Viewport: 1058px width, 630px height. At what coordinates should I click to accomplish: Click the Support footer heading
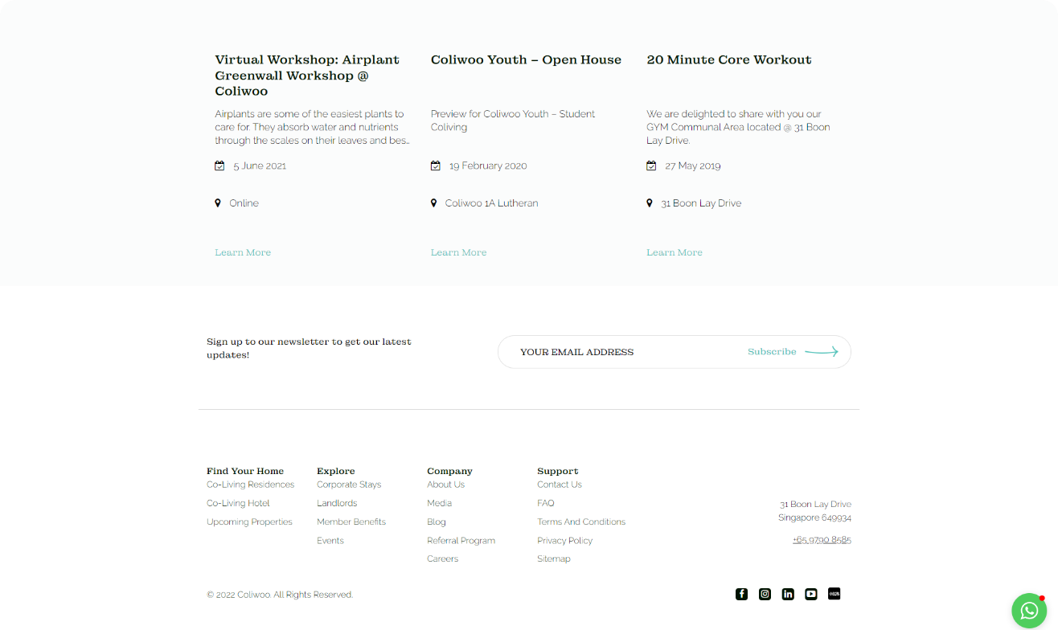click(x=558, y=471)
